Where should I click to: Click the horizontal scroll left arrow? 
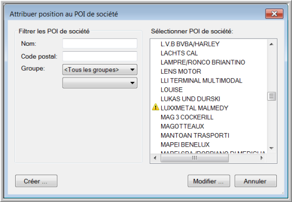(155, 158)
